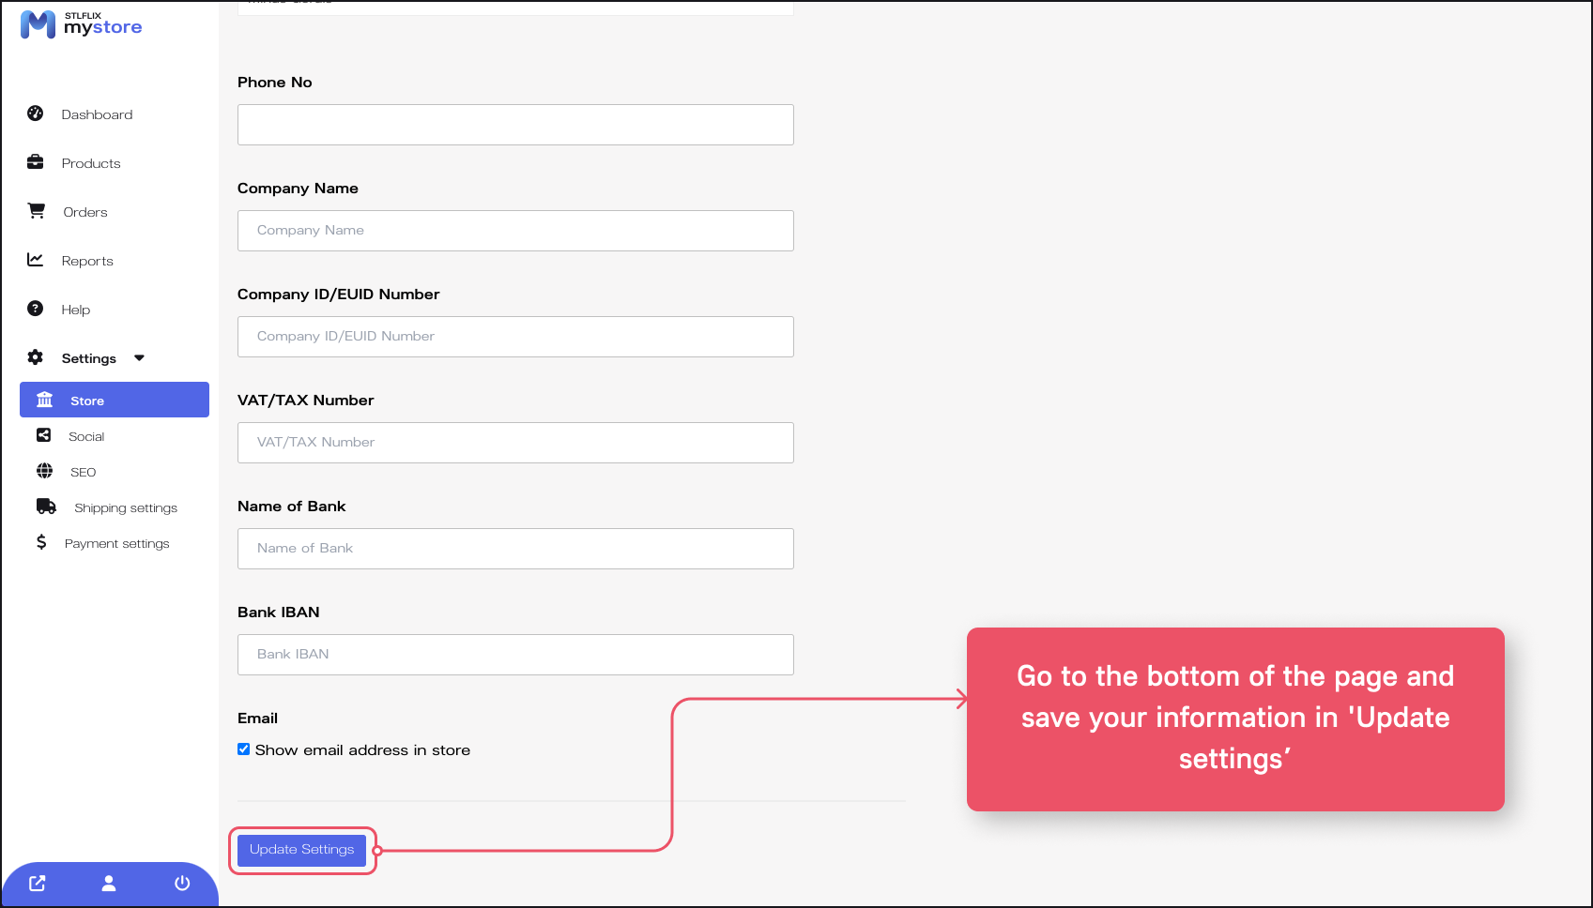Click the Reports chart icon
This screenshot has height=908, width=1593.
(36, 260)
